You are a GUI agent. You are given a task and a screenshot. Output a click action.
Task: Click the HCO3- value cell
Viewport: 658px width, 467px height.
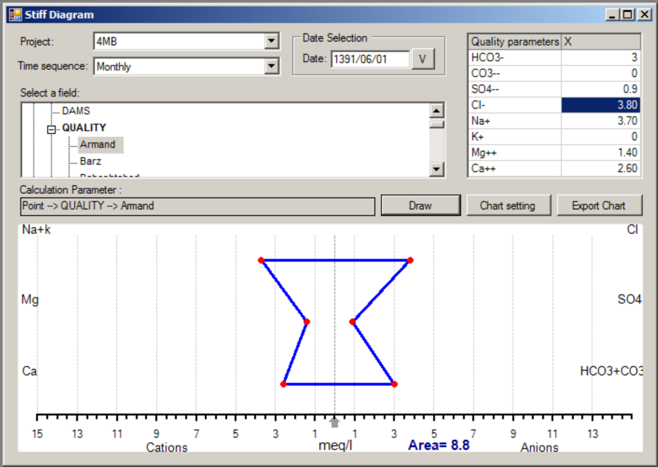pyautogui.click(x=600, y=57)
